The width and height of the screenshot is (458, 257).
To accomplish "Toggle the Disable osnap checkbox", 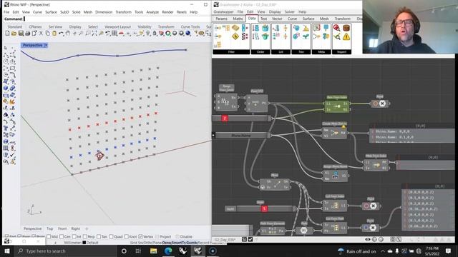I will (177, 236).
